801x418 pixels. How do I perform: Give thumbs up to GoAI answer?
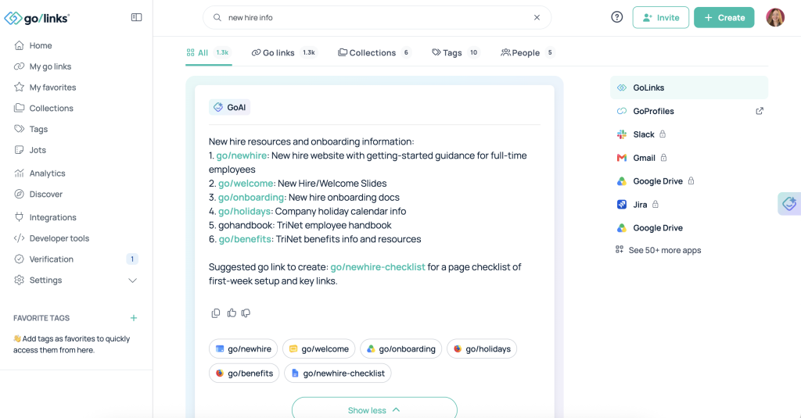pos(232,313)
